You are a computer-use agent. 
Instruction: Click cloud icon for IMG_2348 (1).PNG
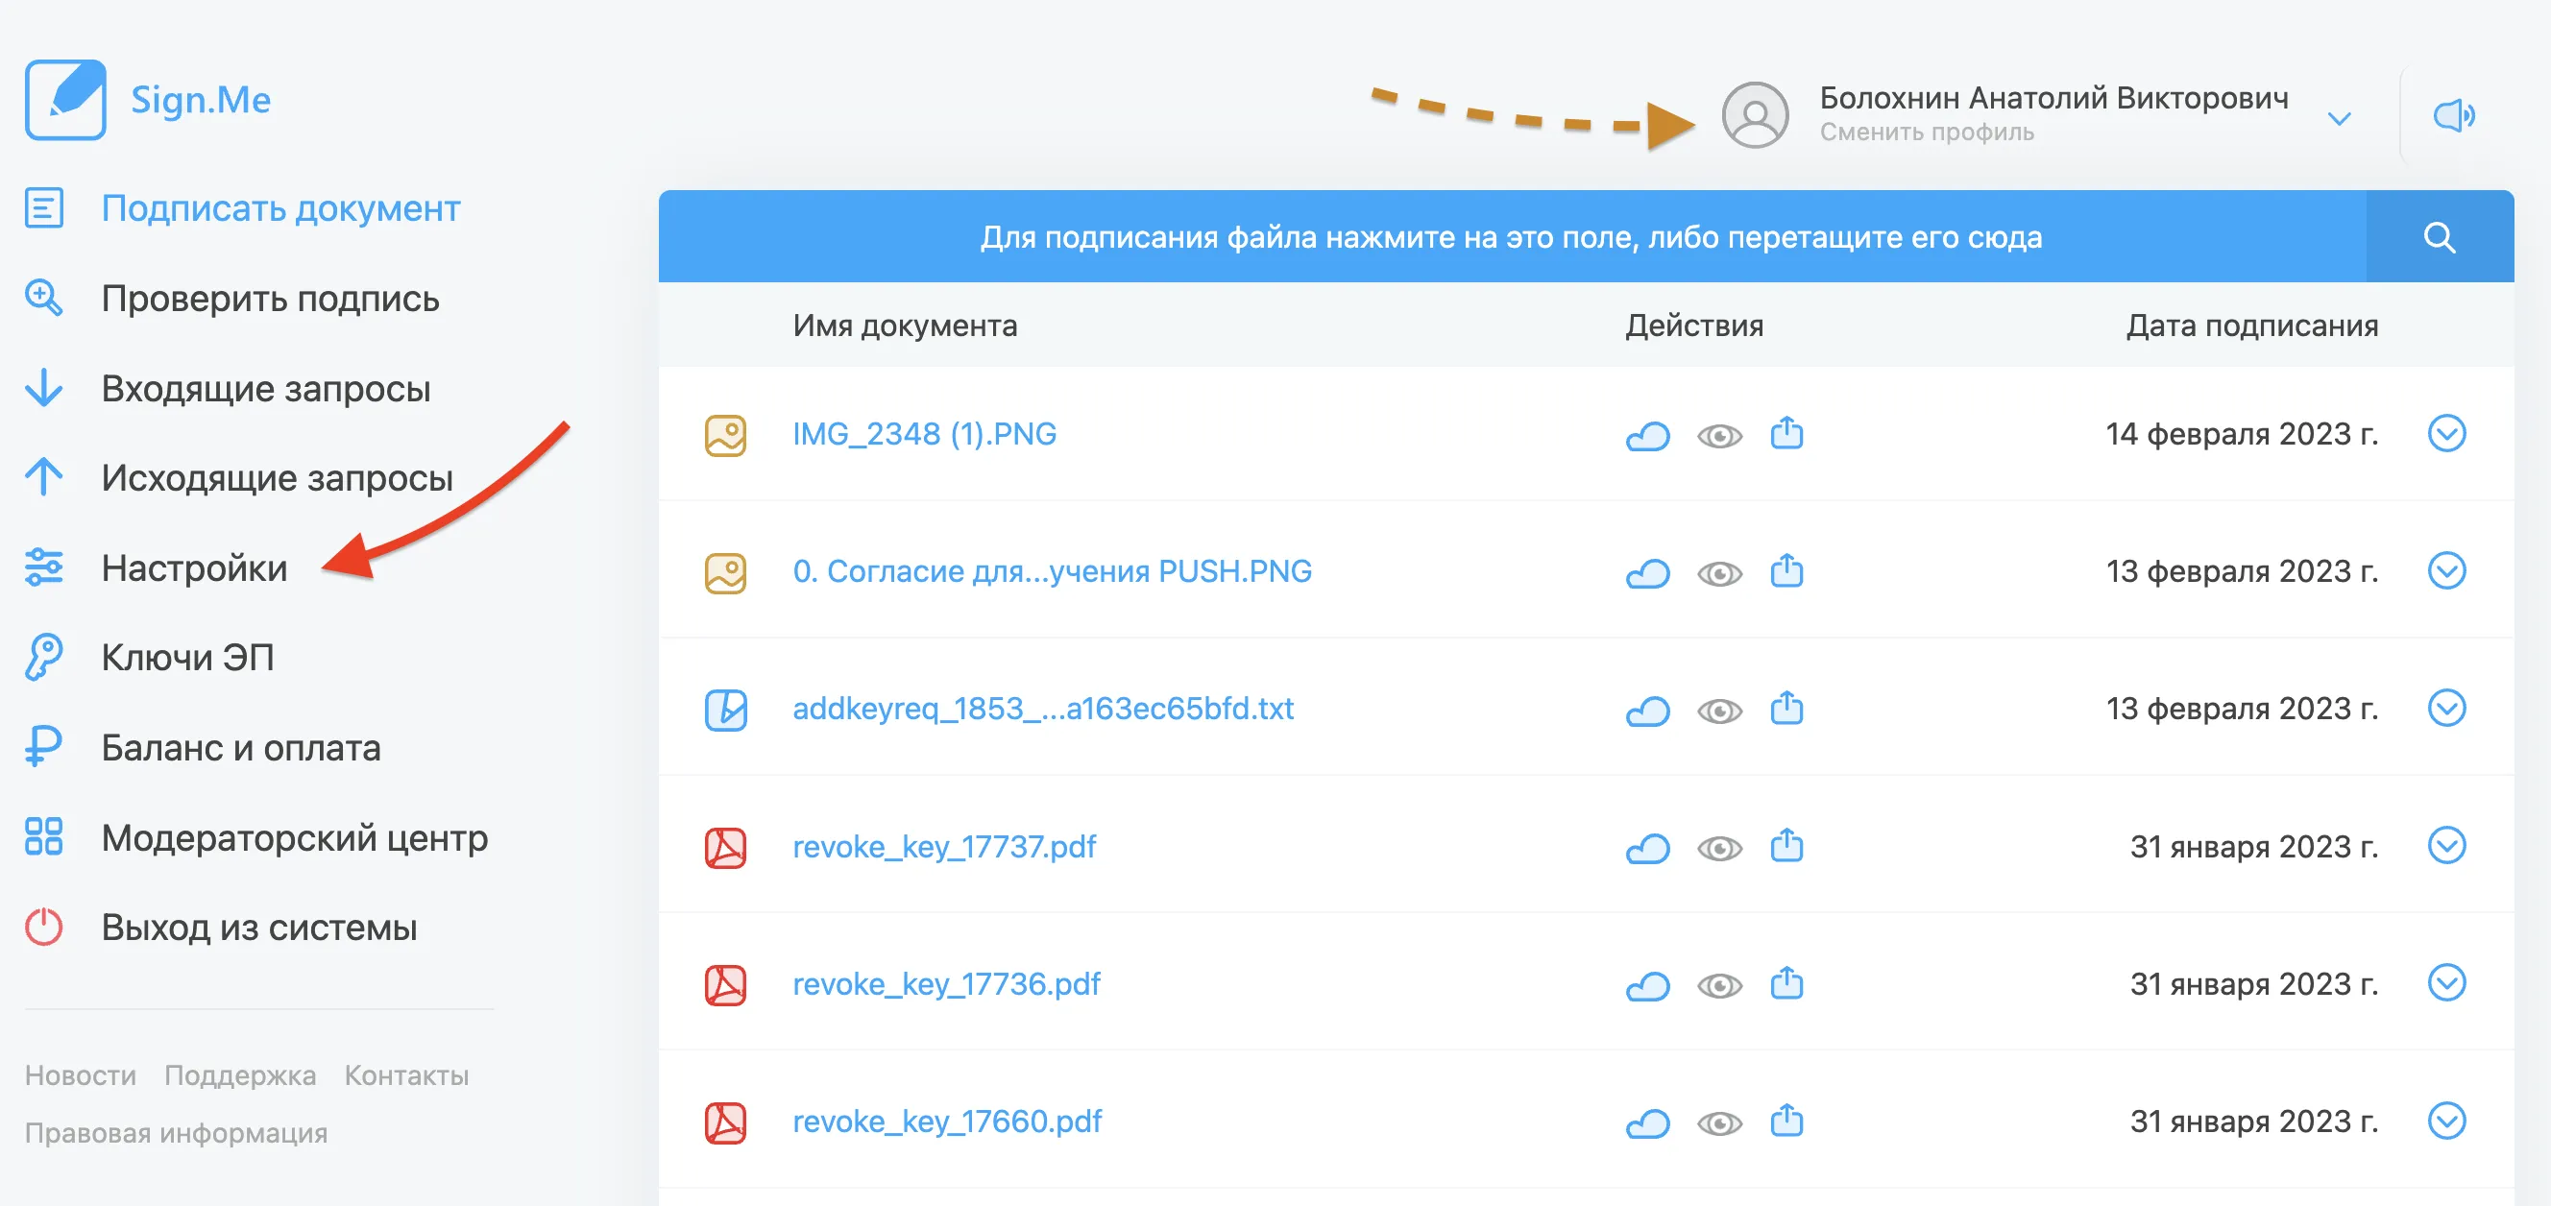click(x=1648, y=436)
